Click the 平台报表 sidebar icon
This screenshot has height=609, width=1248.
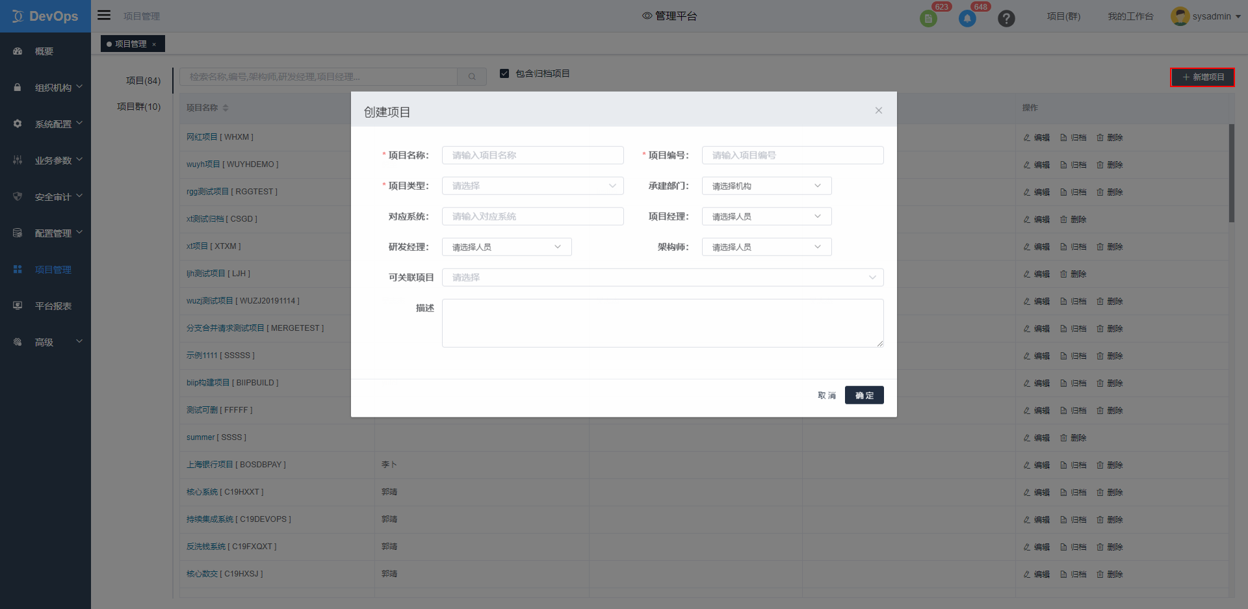[18, 306]
